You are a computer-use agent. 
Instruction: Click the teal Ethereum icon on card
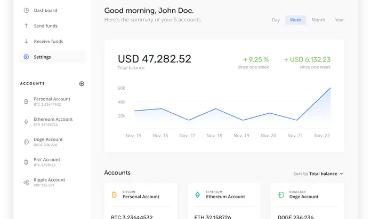point(197,195)
